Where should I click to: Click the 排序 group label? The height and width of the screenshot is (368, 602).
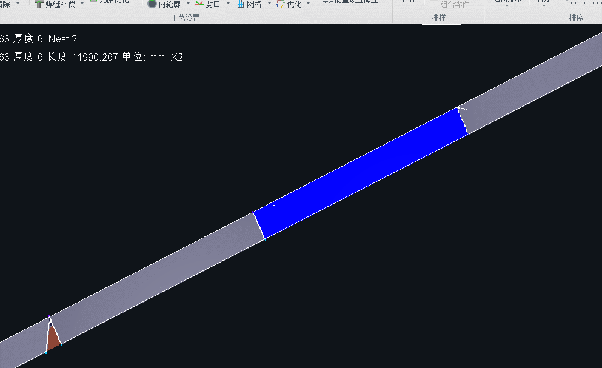[576, 18]
